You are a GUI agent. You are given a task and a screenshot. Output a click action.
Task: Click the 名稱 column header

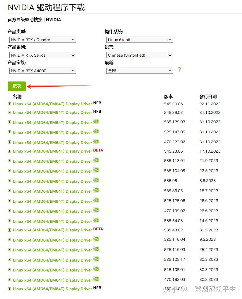click(17, 96)
